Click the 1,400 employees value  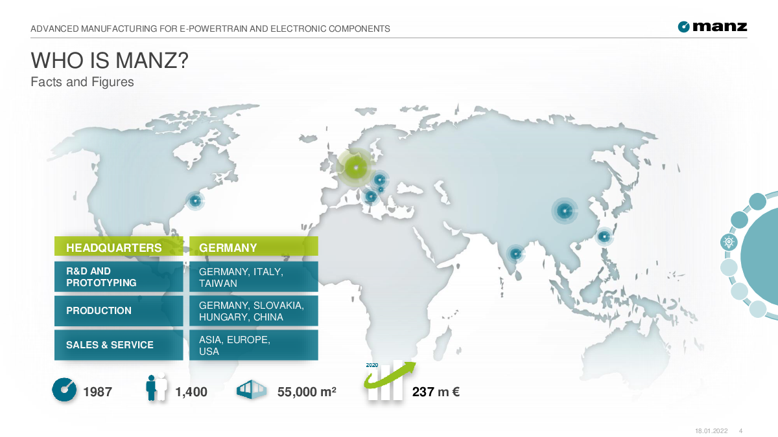(191, 392)
